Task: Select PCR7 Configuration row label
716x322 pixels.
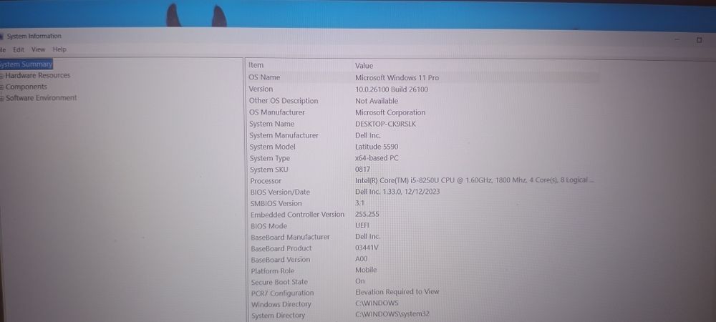Action: 283,293
